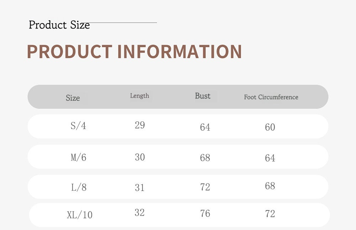
Task: Click length value 30 in M/6 row
Action: 140,157
